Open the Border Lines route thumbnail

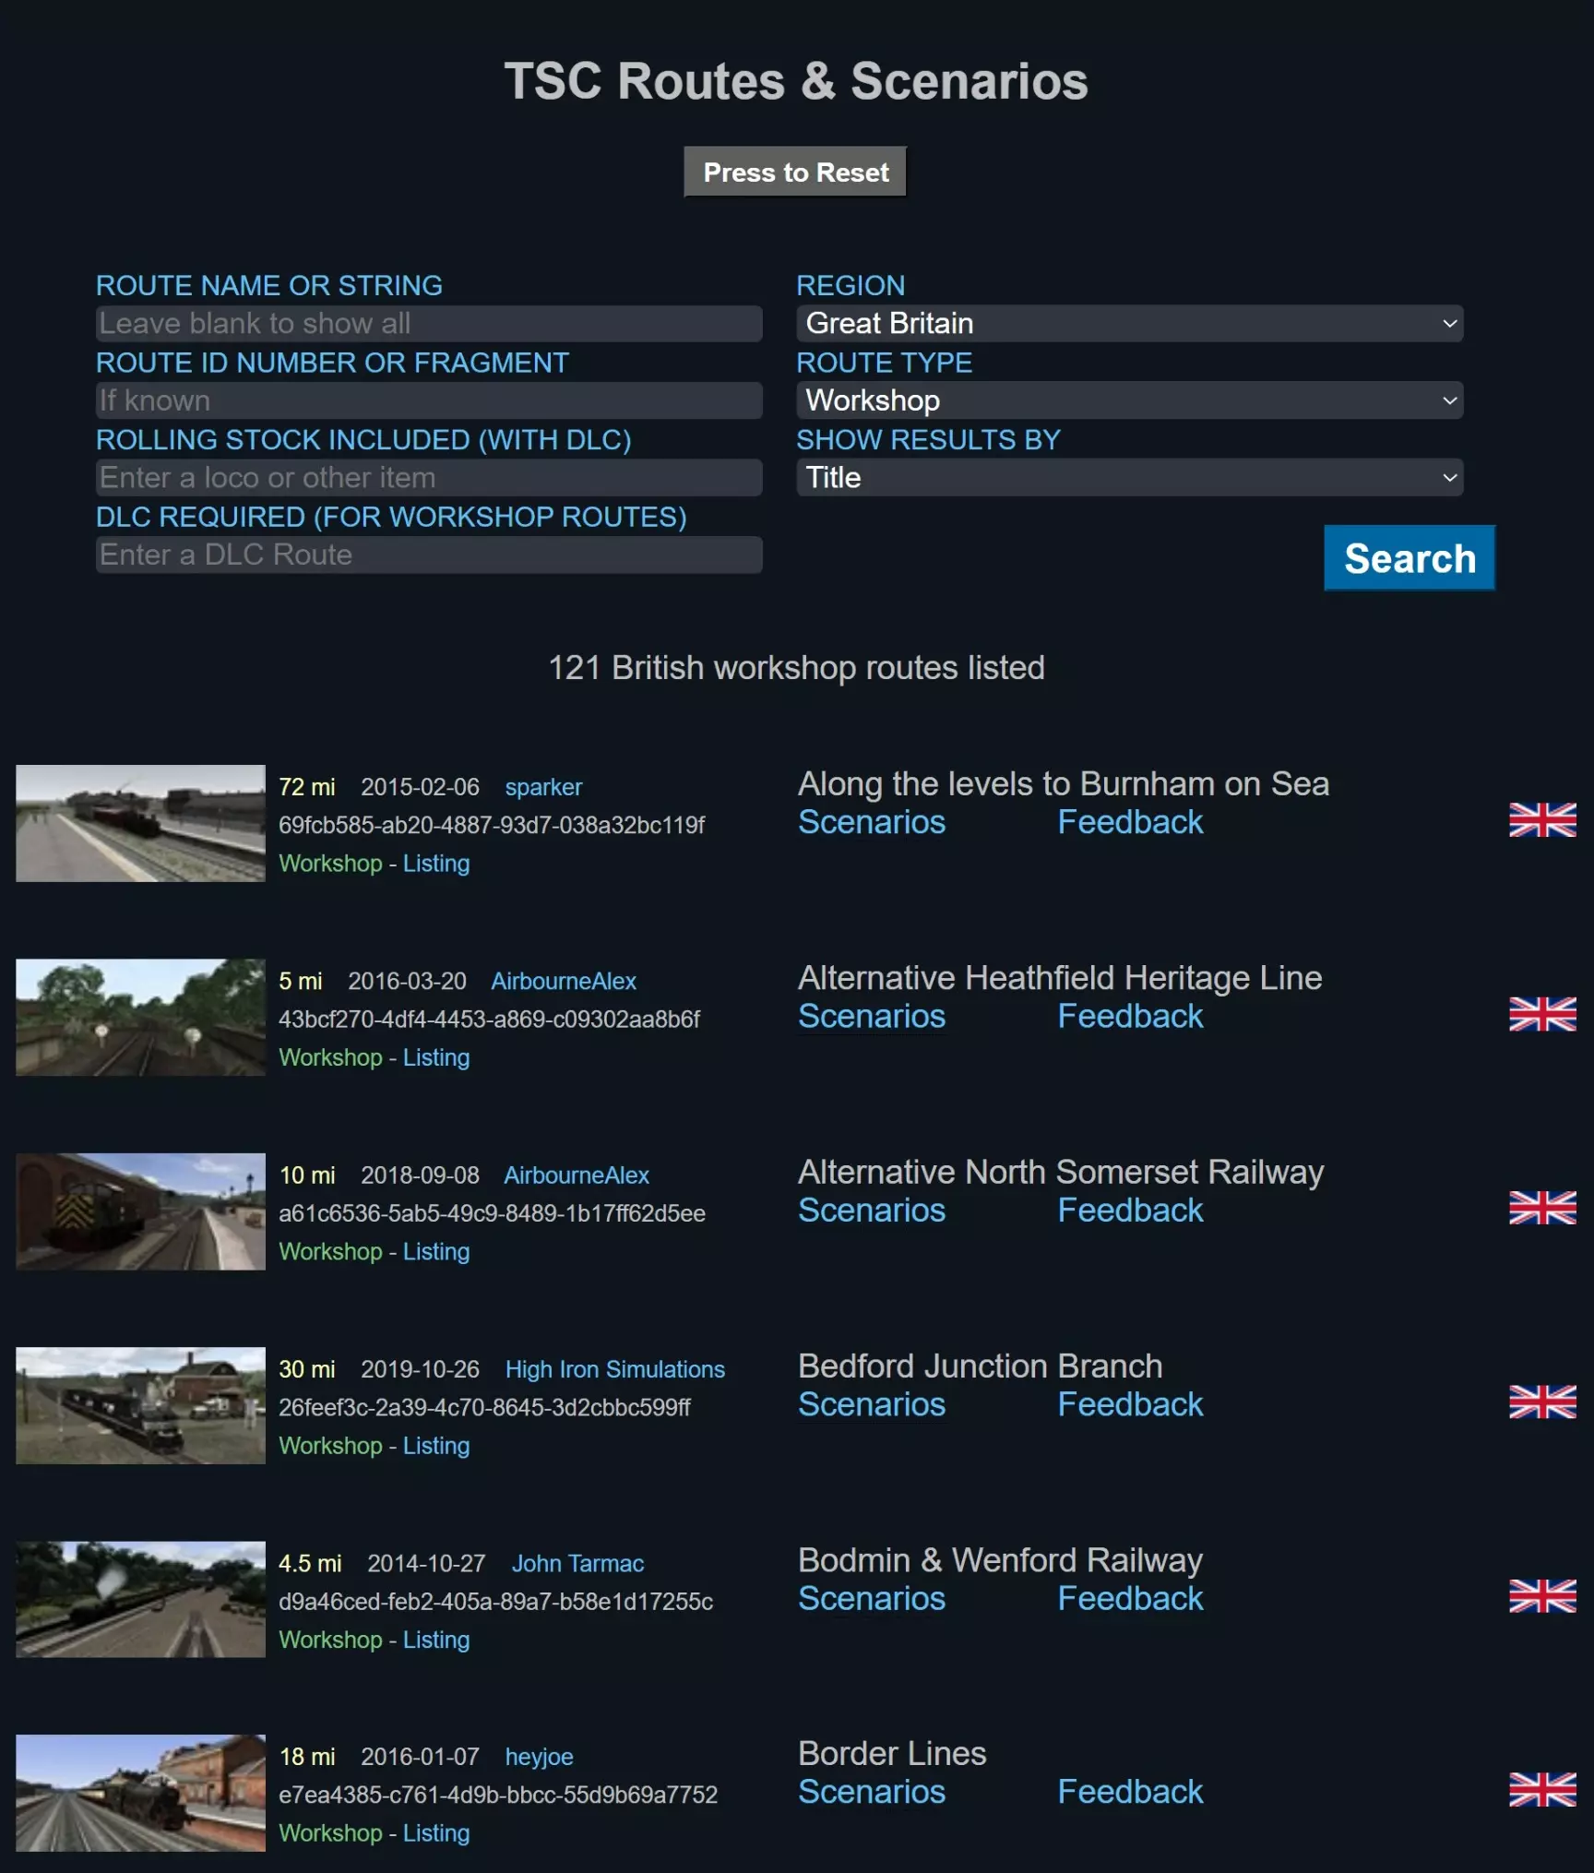coord(140,1793)
